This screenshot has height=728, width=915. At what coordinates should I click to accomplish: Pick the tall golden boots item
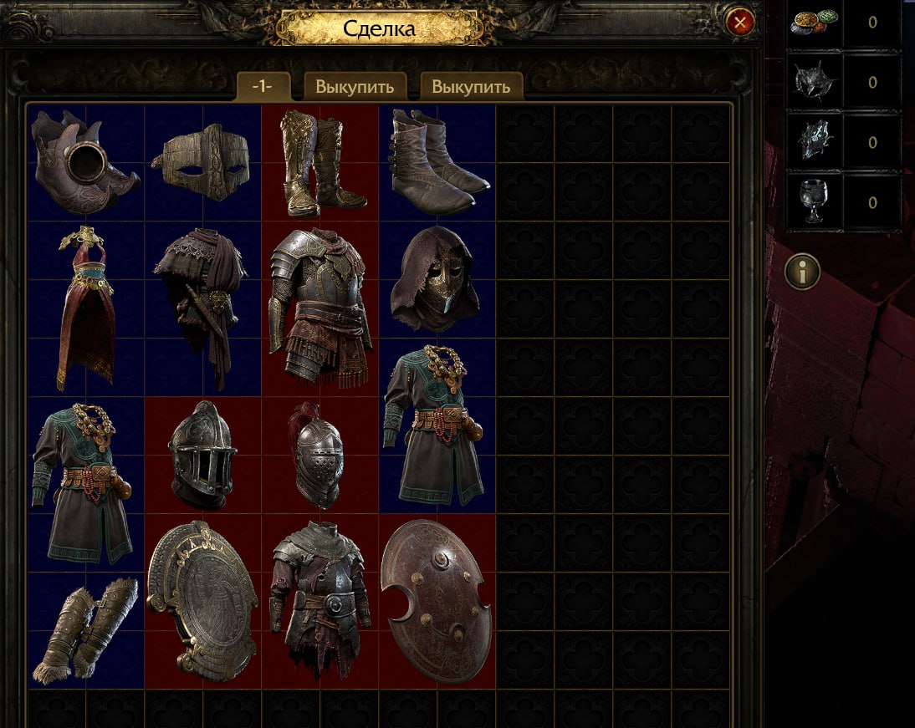(319, 163)
